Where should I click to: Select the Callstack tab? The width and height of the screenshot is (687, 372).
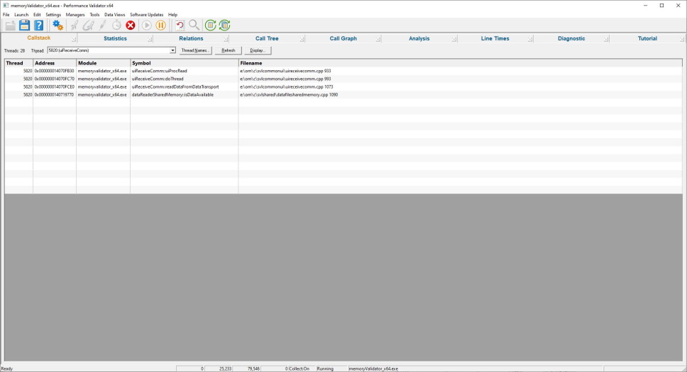coord(39,38)
